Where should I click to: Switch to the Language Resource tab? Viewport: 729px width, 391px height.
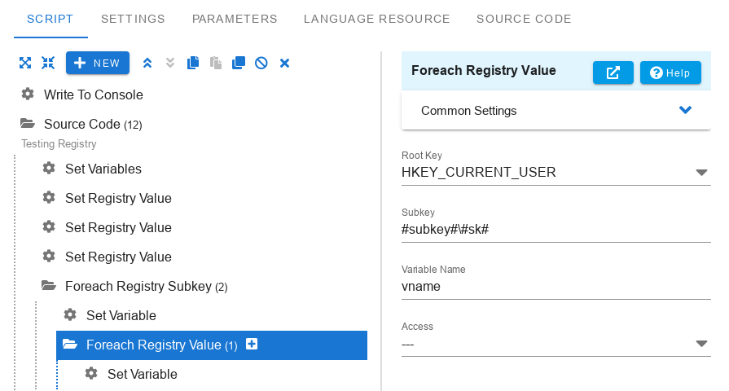(x=376, y=19)
